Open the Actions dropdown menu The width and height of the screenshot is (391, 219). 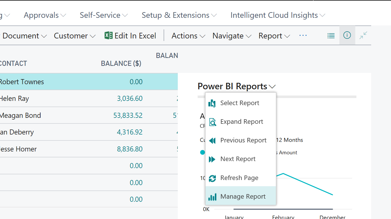[x=188, y=36]
